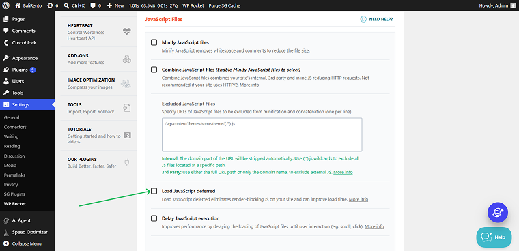Screen dimensions: 519x251
Task: Click the admin avatar thumbnail
Action: click(x=513, y=5)
